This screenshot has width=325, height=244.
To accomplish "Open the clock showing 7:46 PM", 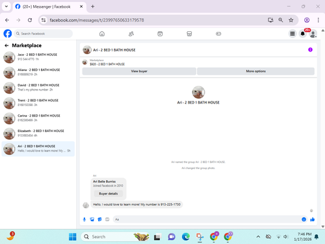I will point(303,237).
